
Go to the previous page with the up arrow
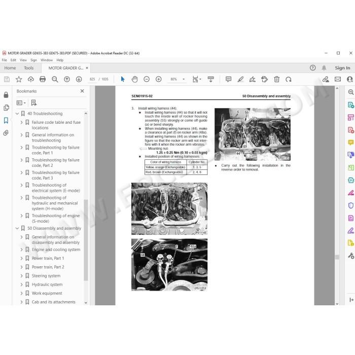67,79
